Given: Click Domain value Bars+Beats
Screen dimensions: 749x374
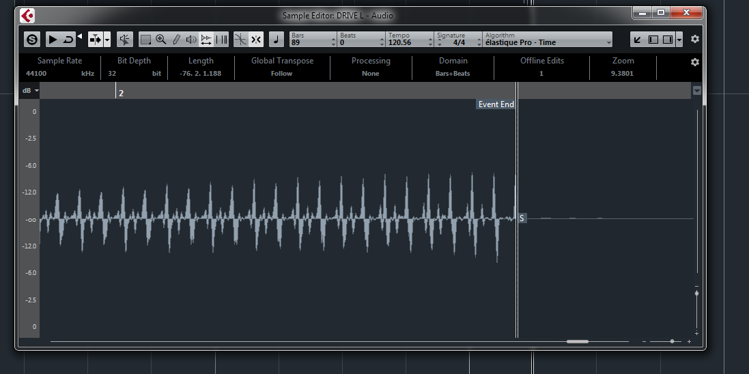Looking at the screenshot, I should pos(453,74).
